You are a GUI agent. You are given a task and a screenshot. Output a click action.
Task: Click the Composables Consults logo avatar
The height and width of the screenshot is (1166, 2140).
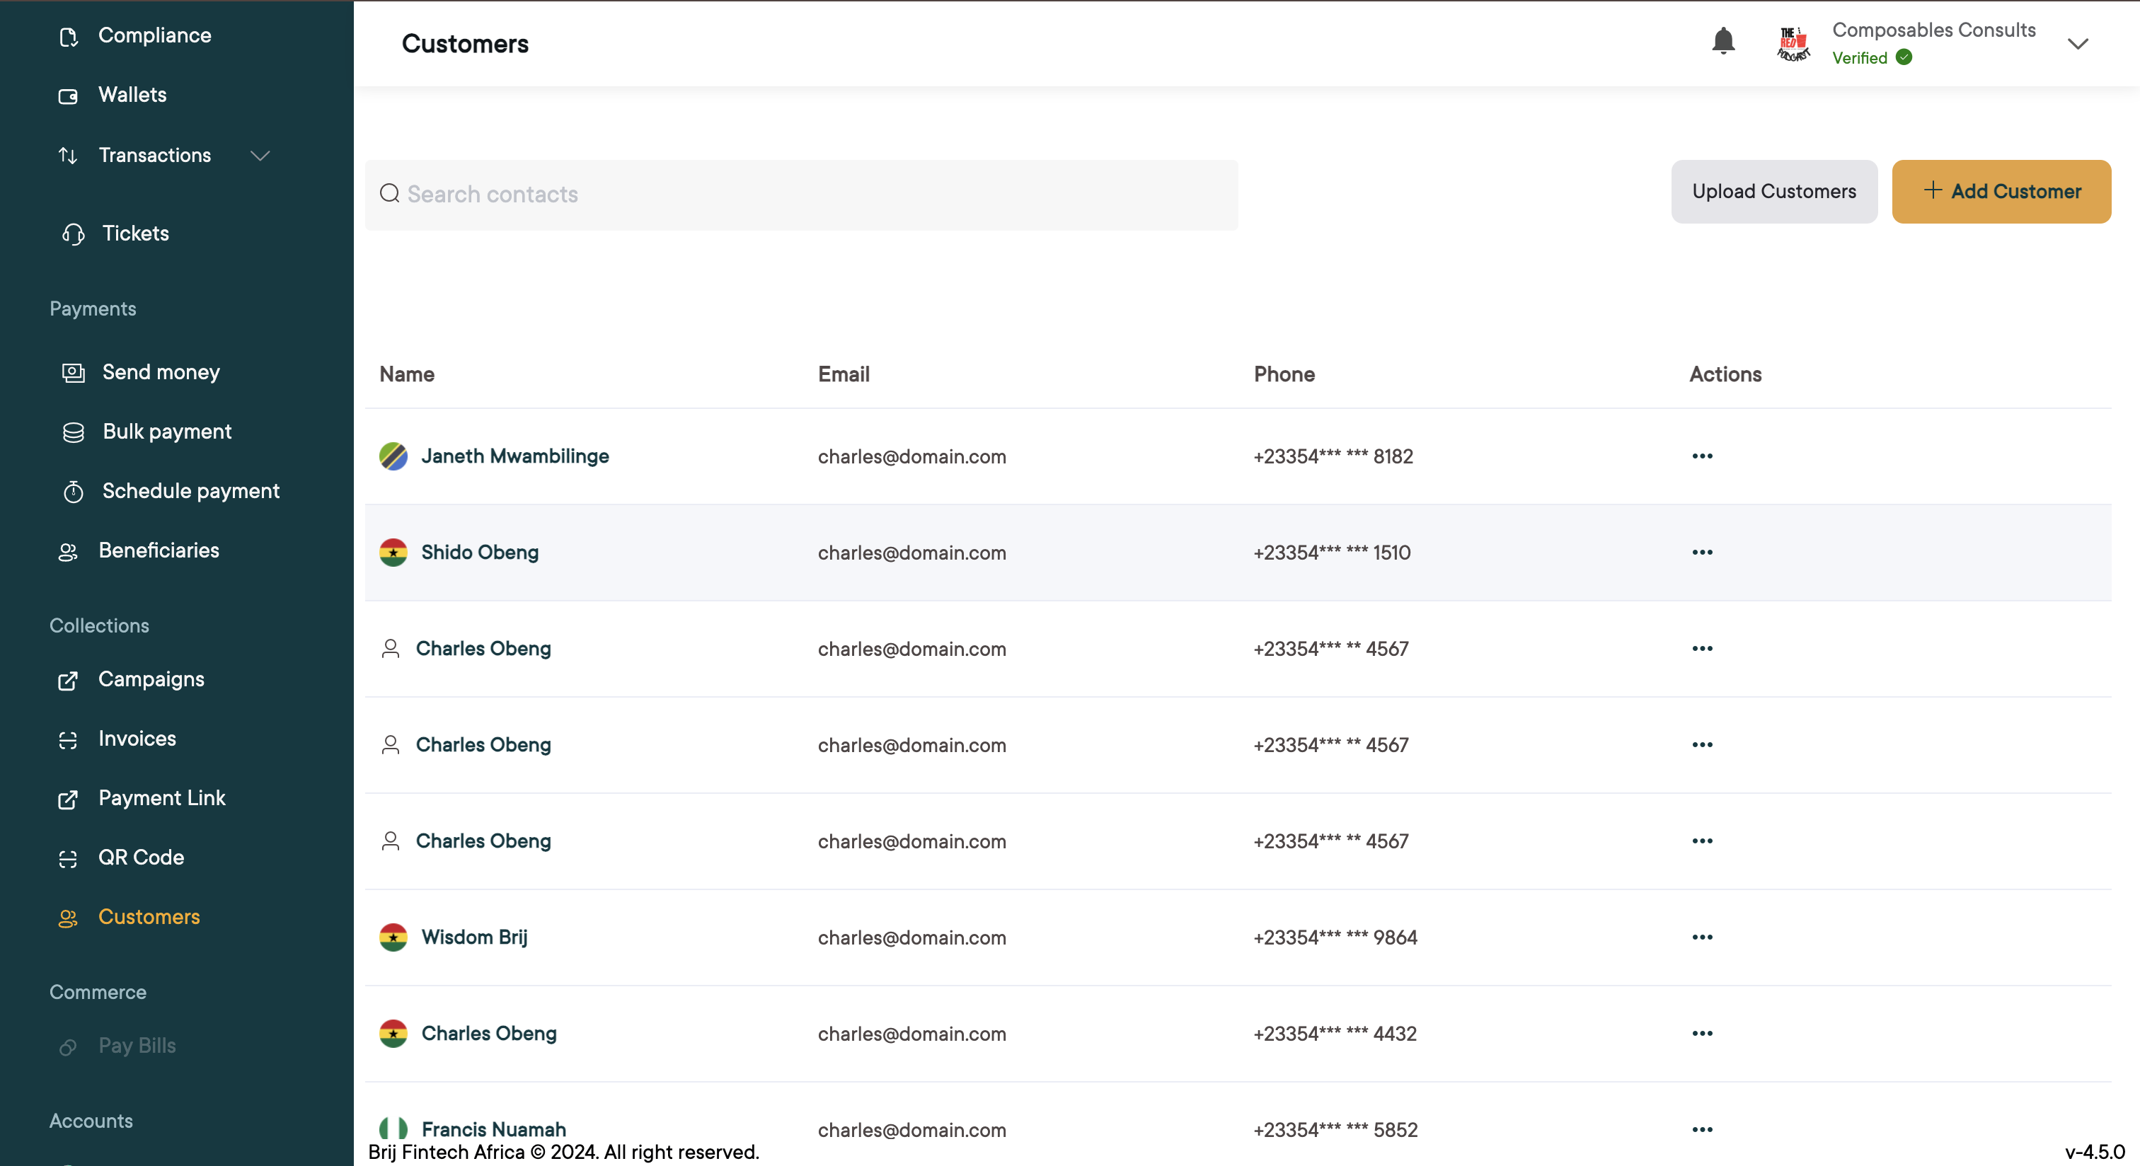point(1793,43)
